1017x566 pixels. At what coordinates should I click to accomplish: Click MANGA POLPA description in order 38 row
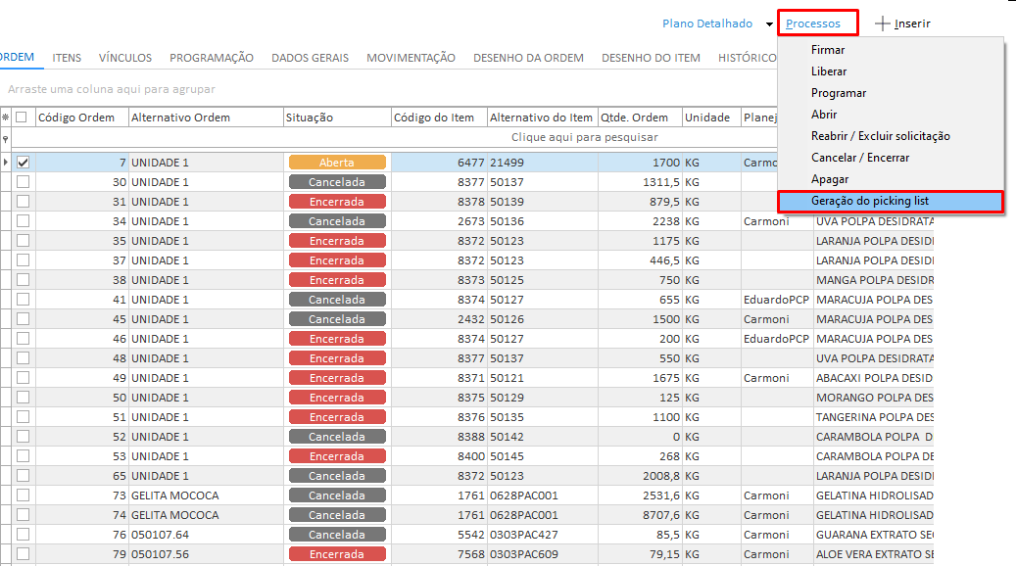pos(875,280)
